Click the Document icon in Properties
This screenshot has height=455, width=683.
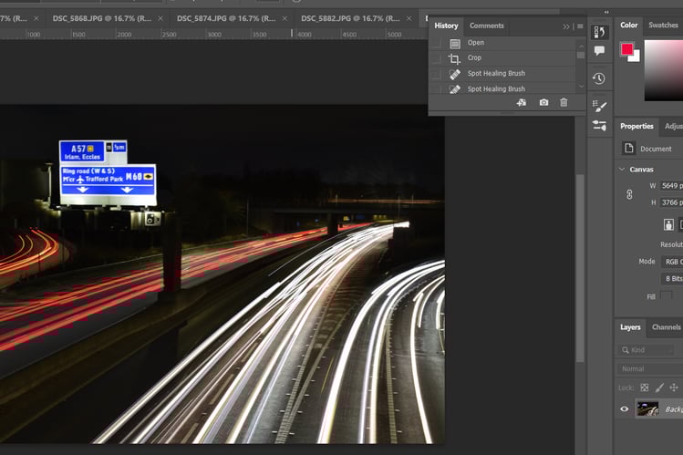point(628,148)
